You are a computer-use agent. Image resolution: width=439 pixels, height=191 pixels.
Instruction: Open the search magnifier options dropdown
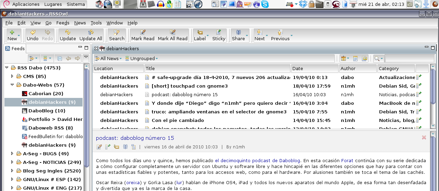point(379,58)
